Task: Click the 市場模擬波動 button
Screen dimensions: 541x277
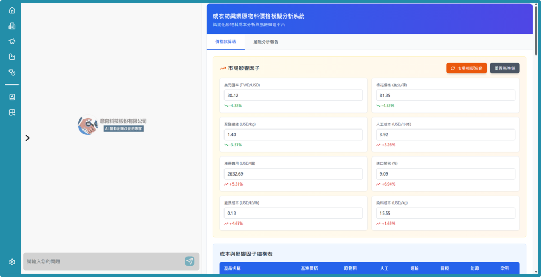Action: (467, 68)
